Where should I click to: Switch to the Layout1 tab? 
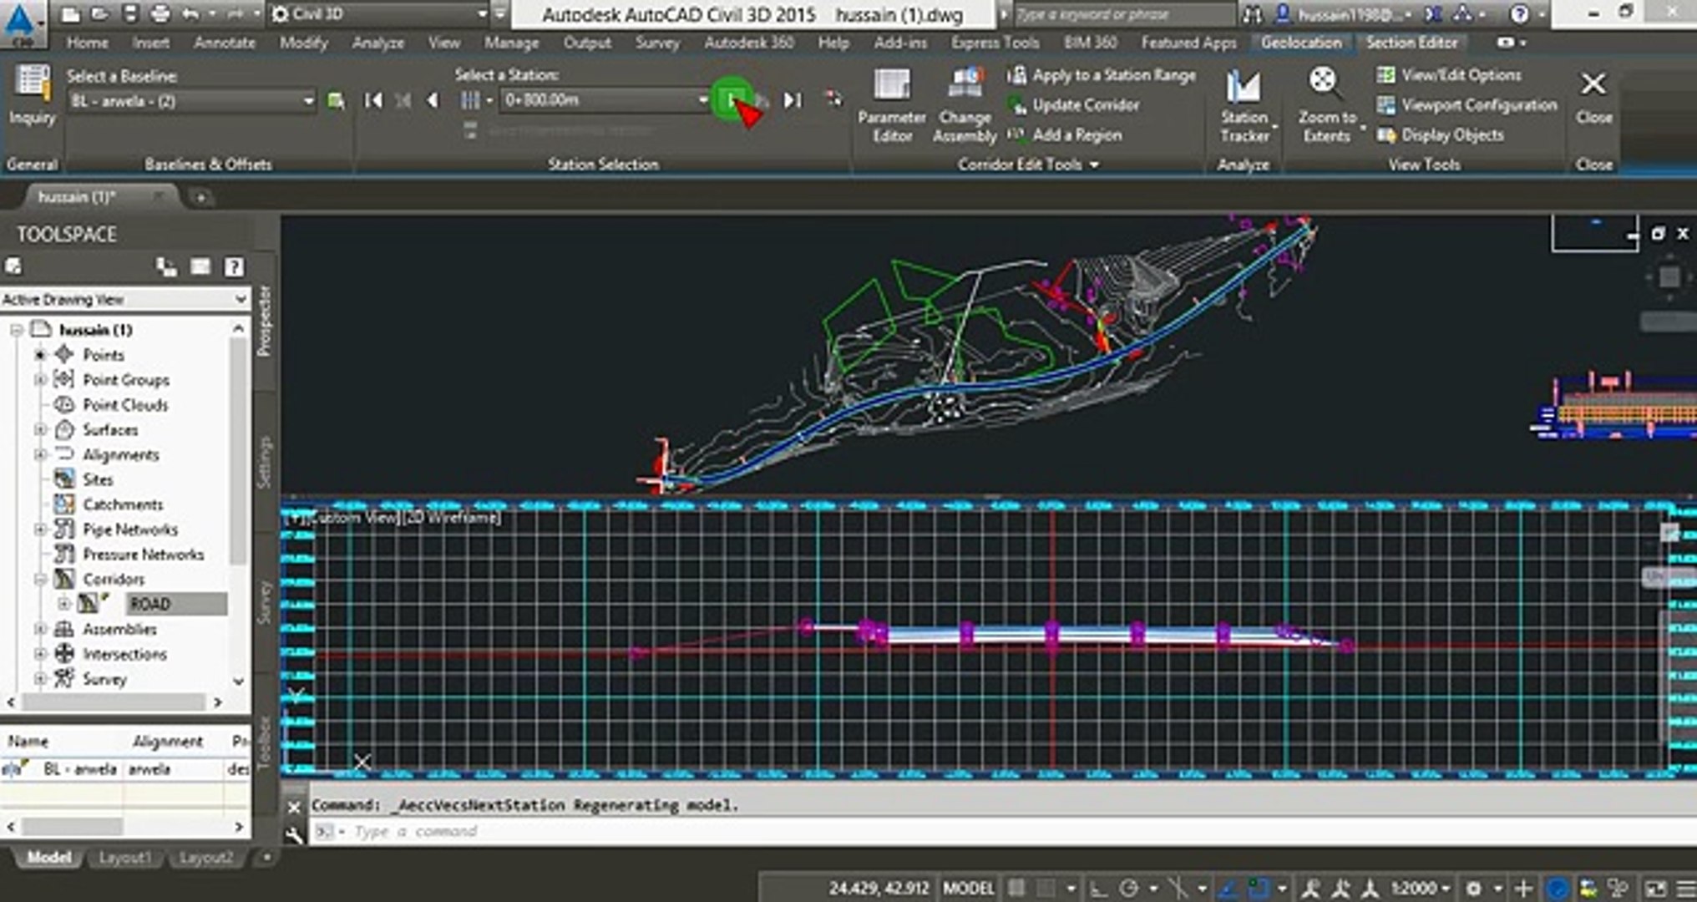coord(125,858)
